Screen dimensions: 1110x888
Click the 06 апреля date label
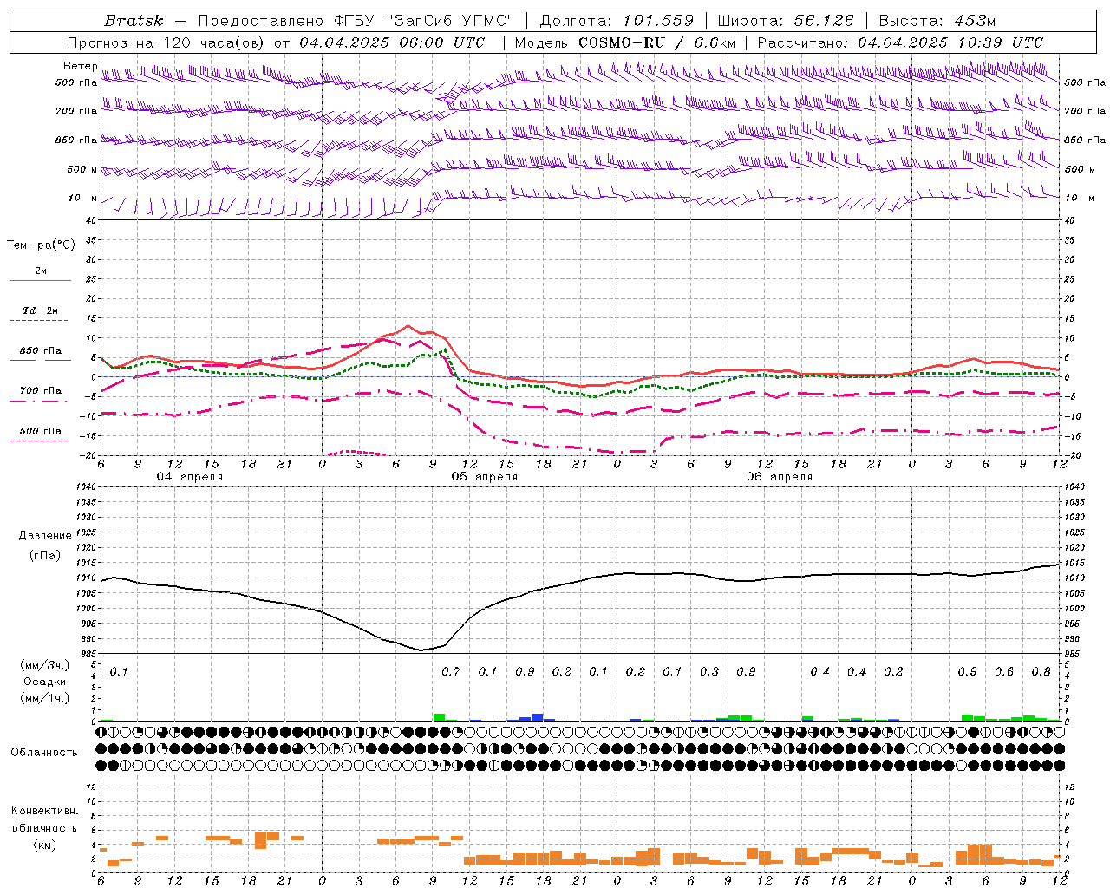(780, 477)
